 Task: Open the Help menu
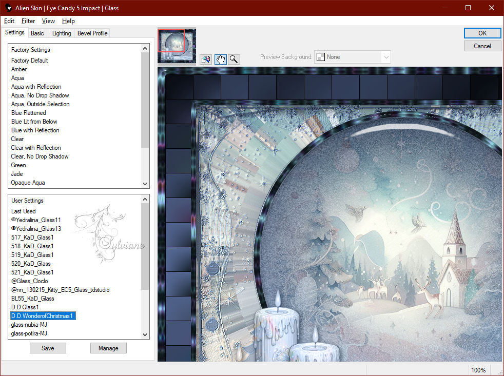[68, 21]
